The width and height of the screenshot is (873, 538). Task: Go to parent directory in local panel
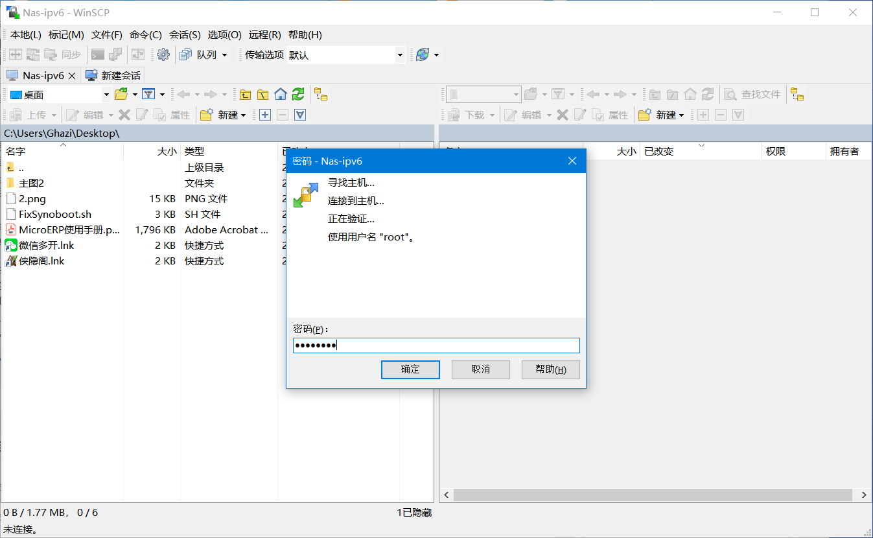point(245,95)
